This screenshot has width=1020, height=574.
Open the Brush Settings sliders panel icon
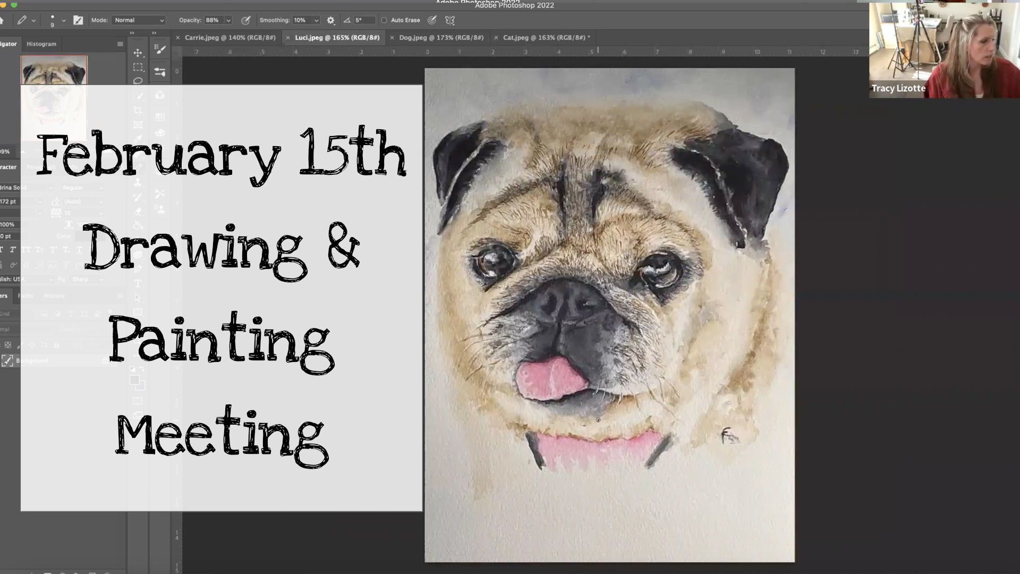(160, 72)
